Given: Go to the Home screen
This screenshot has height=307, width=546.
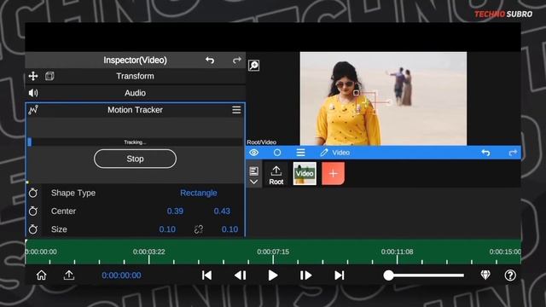Looking at the screenshot, I should pos(42,275).
